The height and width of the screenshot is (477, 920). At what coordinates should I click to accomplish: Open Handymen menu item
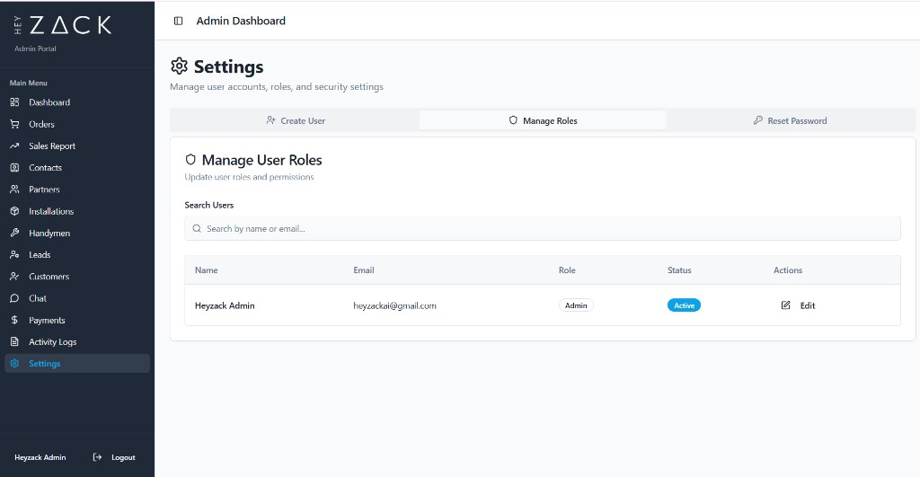49,233
